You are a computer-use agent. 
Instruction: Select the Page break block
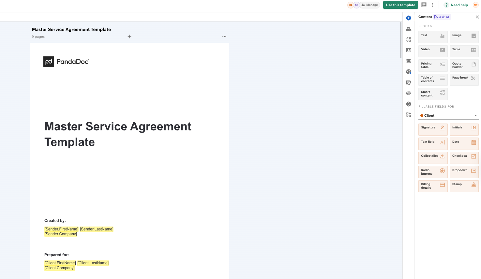[x=464, y=80]
